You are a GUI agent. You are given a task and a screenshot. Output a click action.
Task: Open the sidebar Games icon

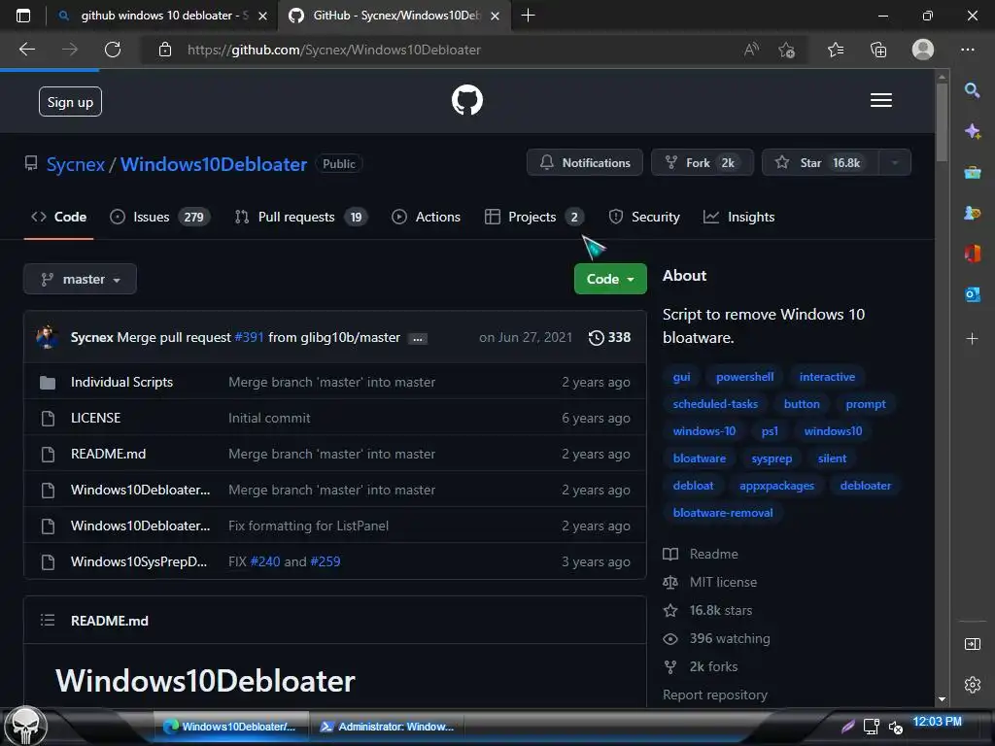click(x=972, y=213)
